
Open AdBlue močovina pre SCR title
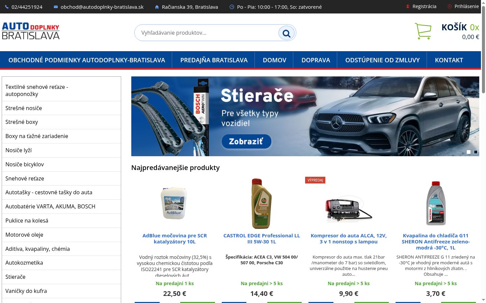(174, 239)
